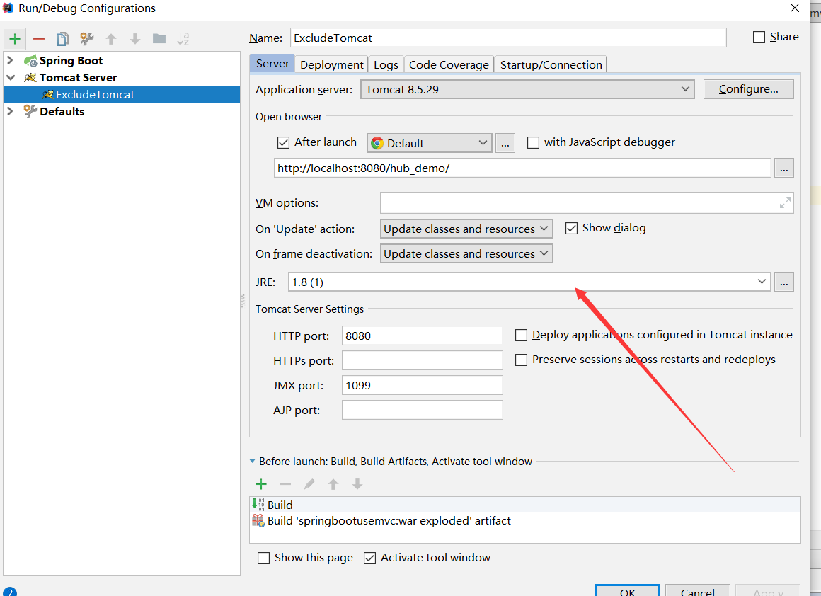Move before-launch task up

click(x=333, y=484)
